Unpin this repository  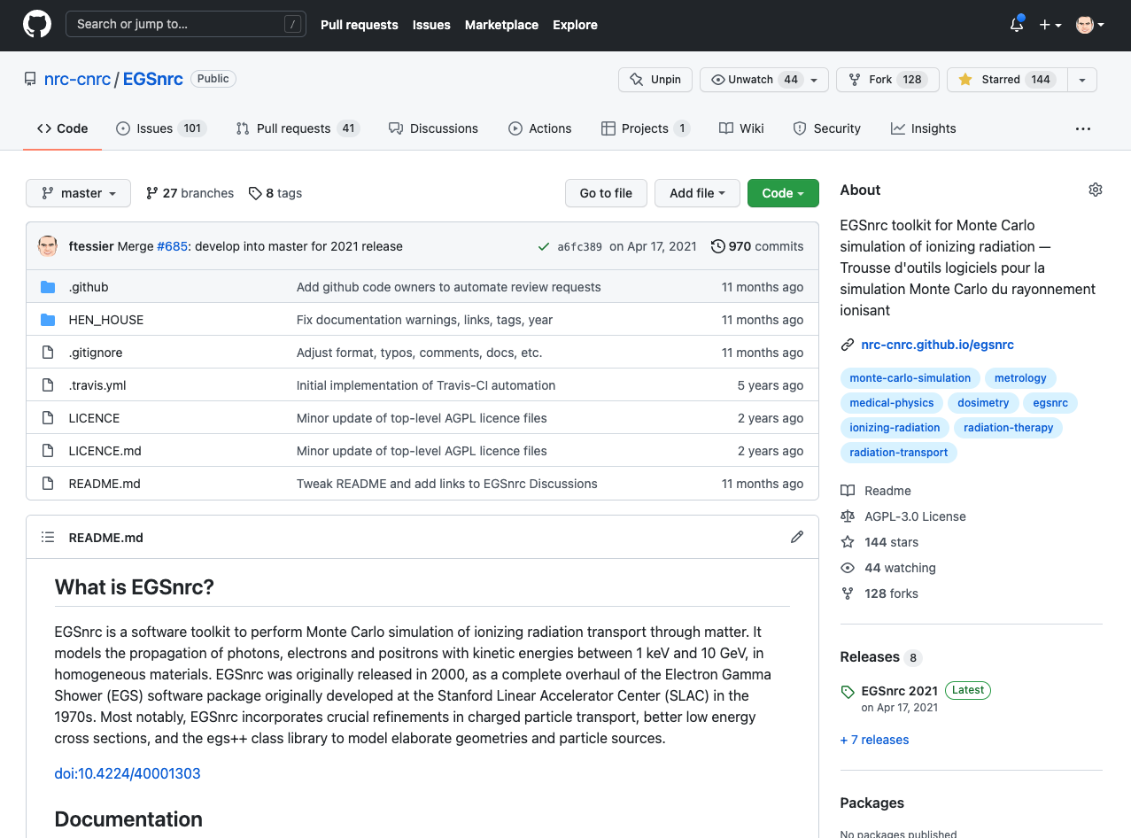(655, 80)
